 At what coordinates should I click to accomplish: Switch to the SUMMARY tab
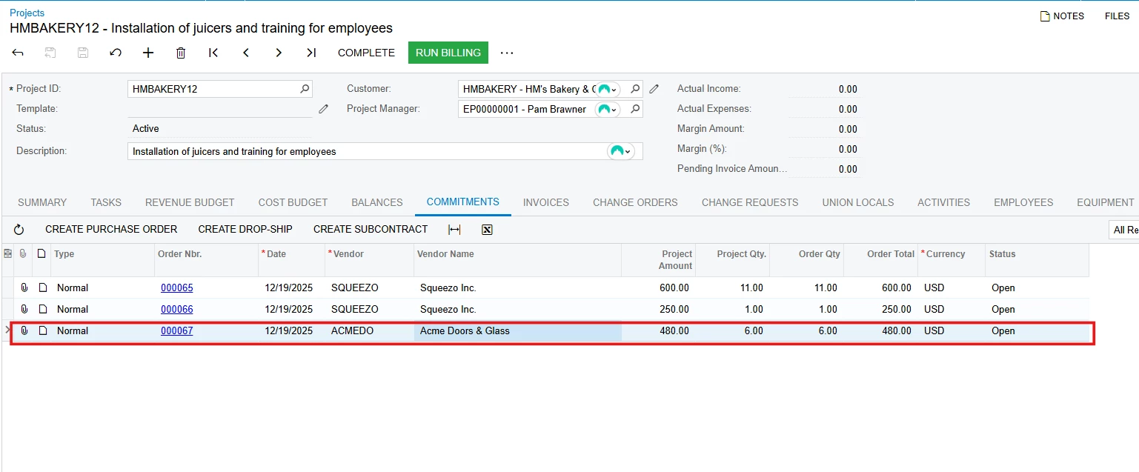click(42, 202)
